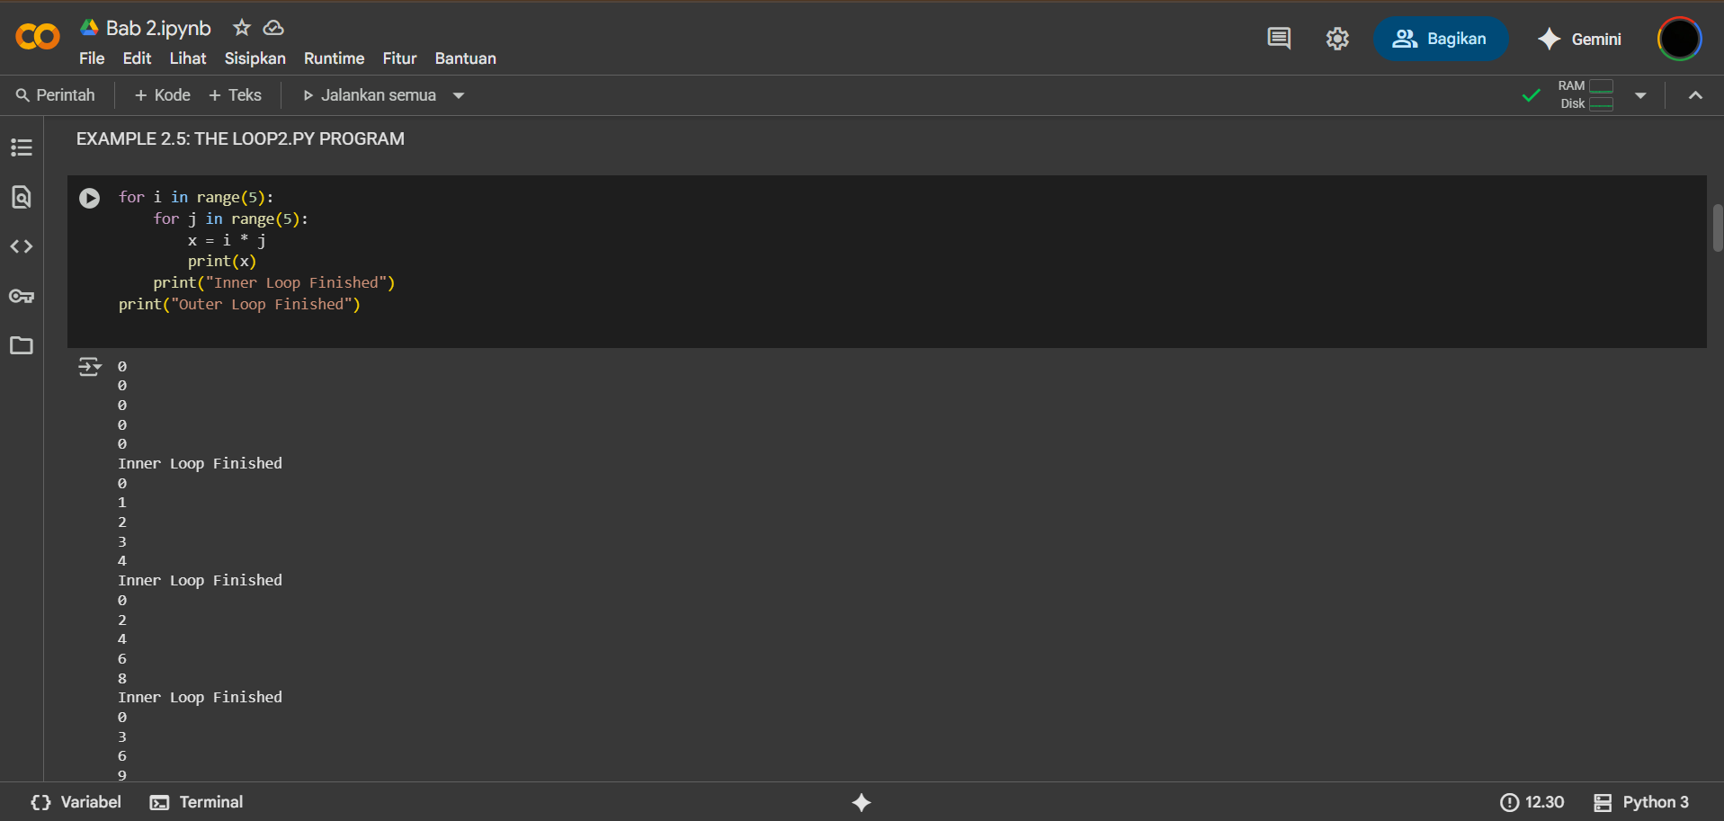Collapse the header with the chevron-up arrow
Image resolution: width=1724 pixels, height=821 pixels.
pos(1695,95)
